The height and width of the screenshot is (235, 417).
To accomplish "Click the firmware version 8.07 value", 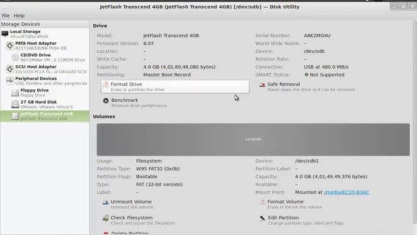I will 149,43.
